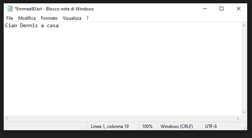
Task: Maximize the Blocco note window
Action: [222, 9]
